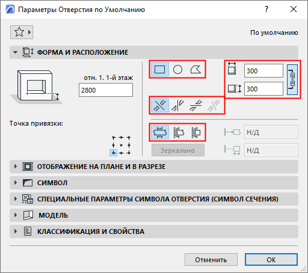Click the opening width icon

coord(232,69)
